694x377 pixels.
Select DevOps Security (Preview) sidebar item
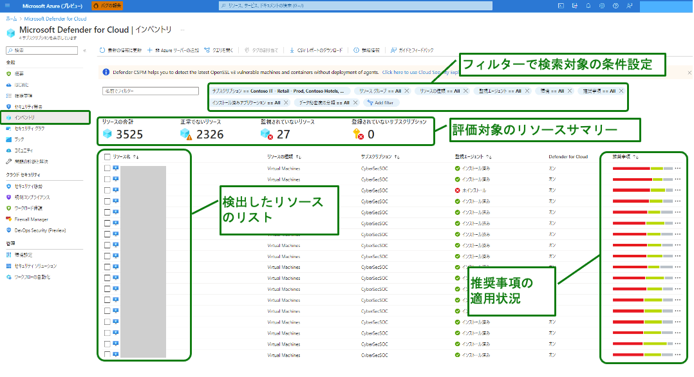point(40,230)
